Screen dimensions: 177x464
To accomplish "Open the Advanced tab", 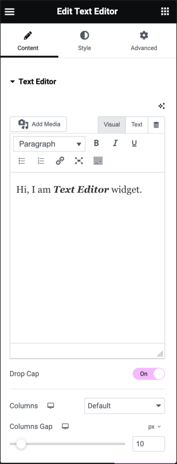I will [x=144, y=41].
